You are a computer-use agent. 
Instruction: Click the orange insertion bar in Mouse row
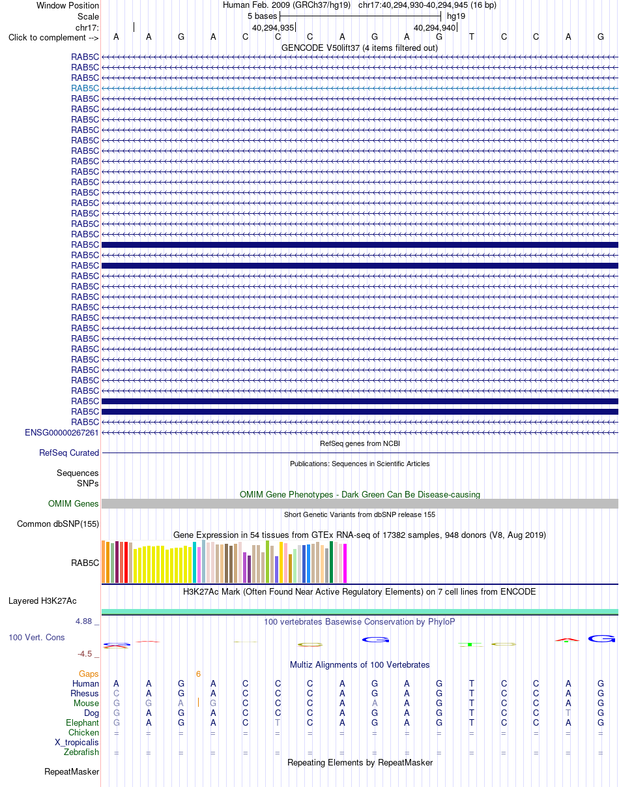pyautogui.click(x=198, y=703)
